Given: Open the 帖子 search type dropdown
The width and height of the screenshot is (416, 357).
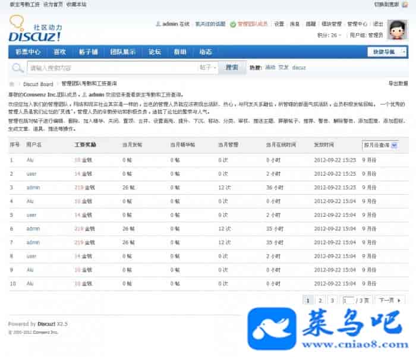Looking at the screenshot, I should 208,68.
